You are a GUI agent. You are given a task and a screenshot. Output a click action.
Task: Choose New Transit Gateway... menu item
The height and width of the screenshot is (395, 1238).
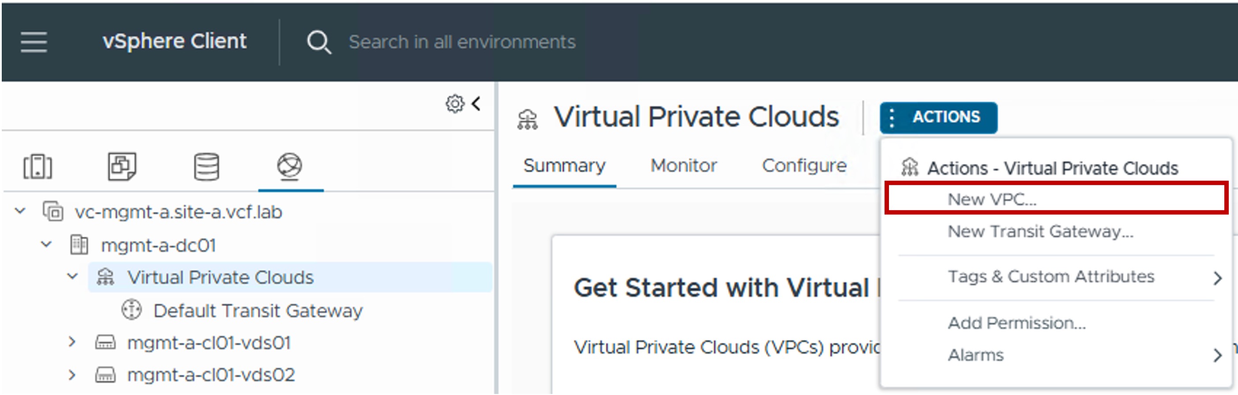click(1056, 231)
